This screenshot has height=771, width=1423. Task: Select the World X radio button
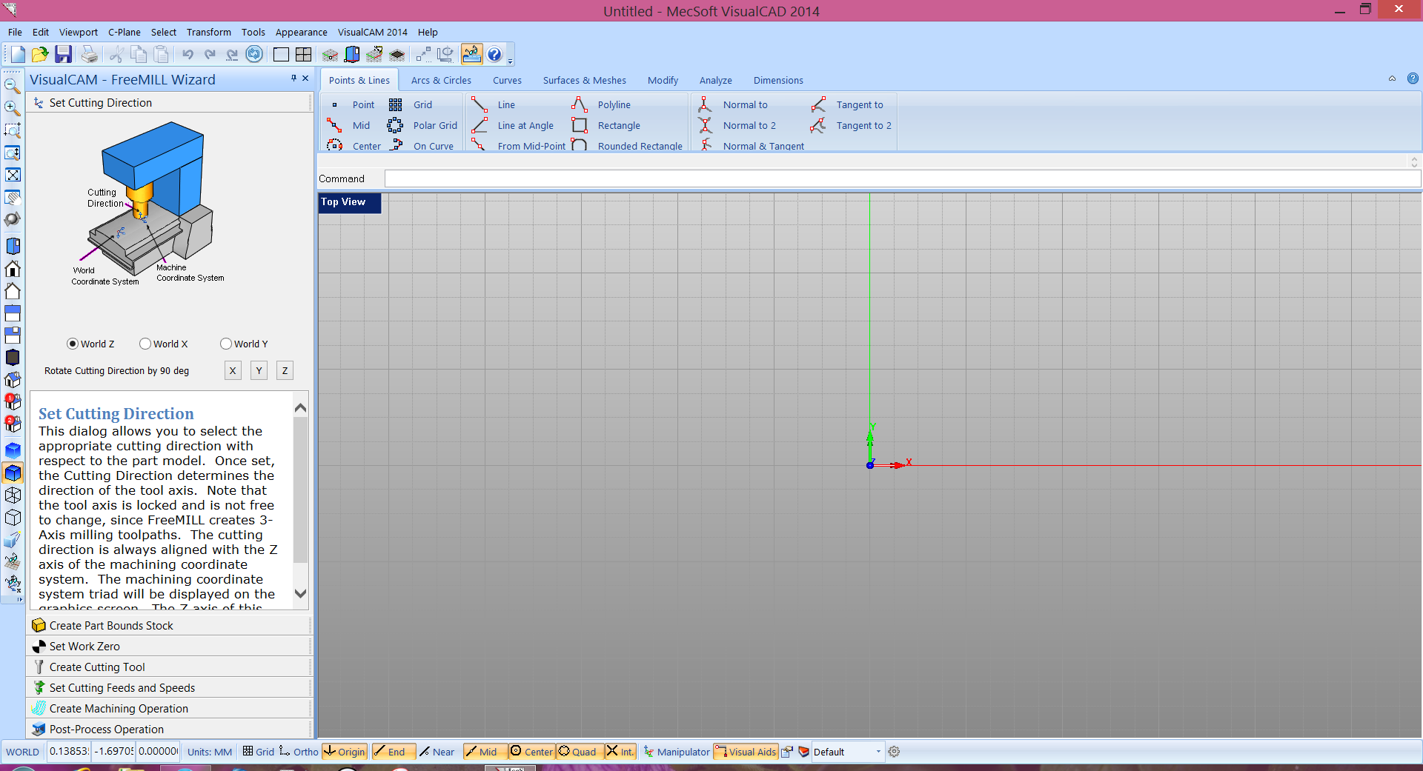[146, 344]
